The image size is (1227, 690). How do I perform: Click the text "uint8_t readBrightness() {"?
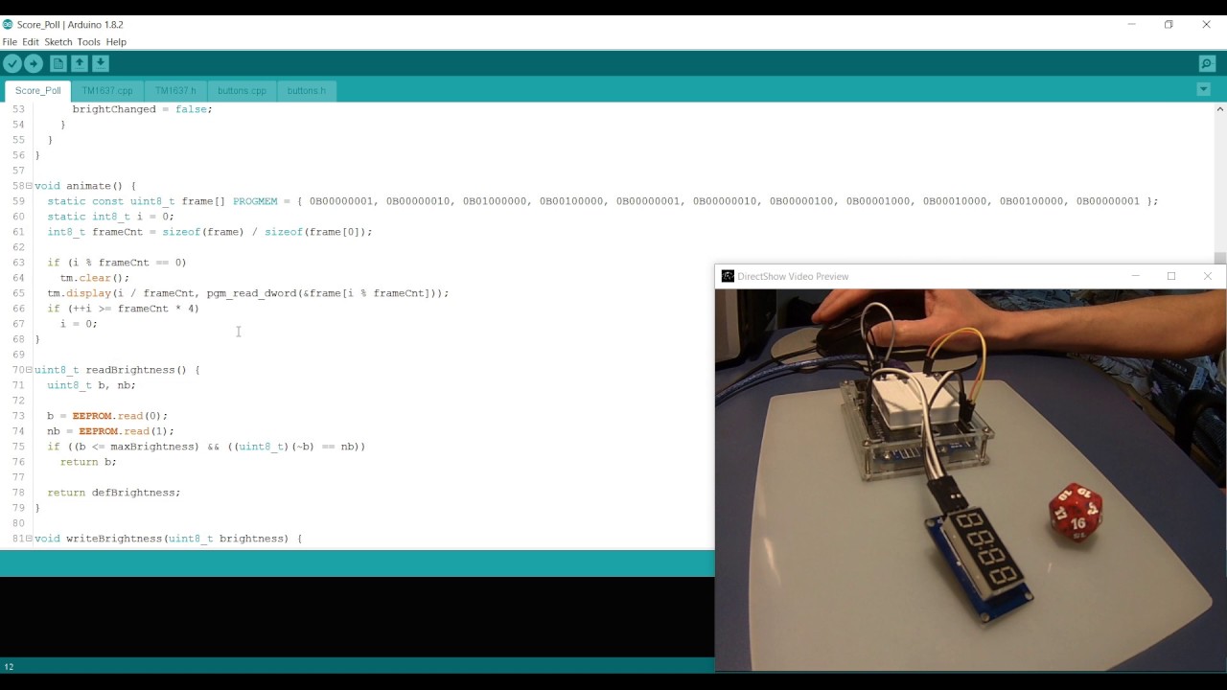click(x=117, y=370)
